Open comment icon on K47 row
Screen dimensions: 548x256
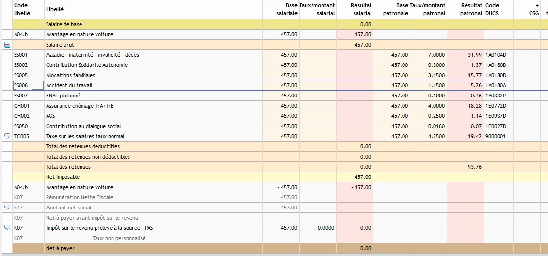pos(7,208)
